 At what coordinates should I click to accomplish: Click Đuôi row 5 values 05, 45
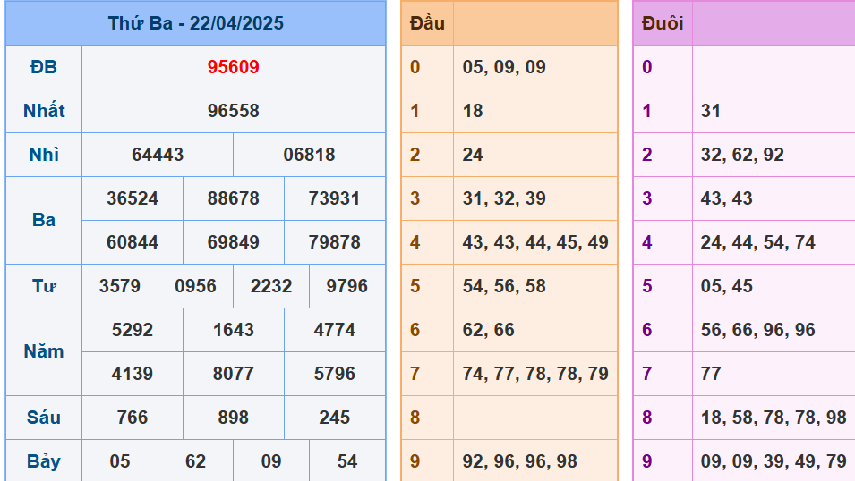[x=726, y=286]
